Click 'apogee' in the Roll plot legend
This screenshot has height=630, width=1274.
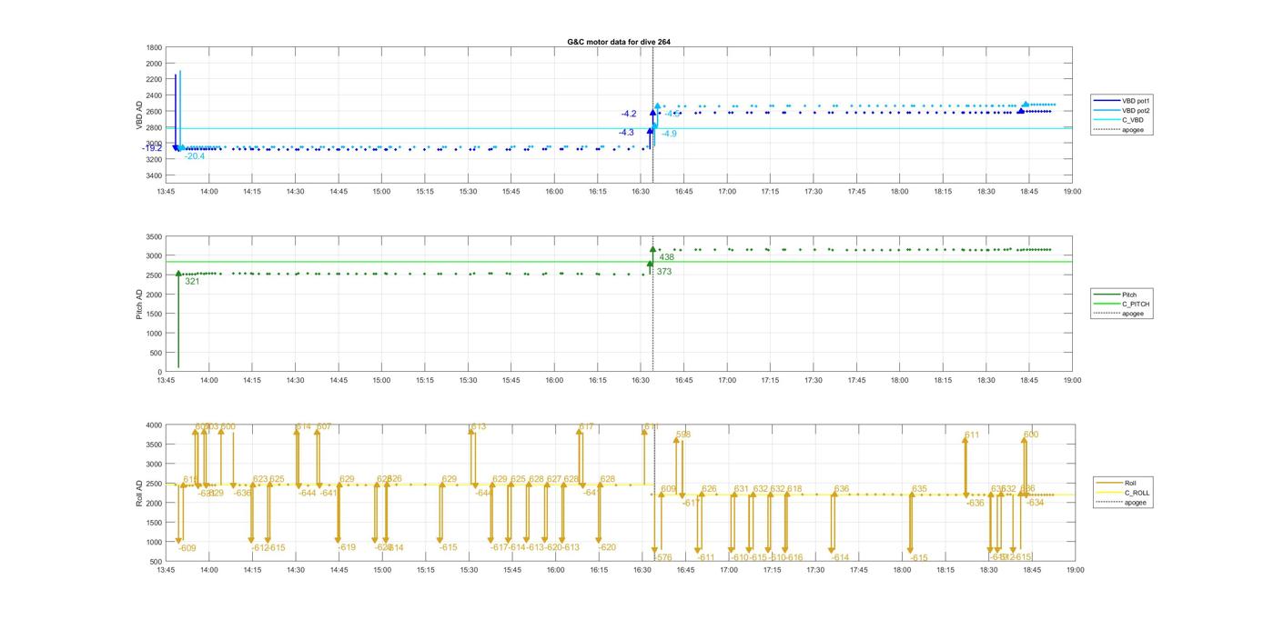pyautogui.click(x=1135, y=502)
